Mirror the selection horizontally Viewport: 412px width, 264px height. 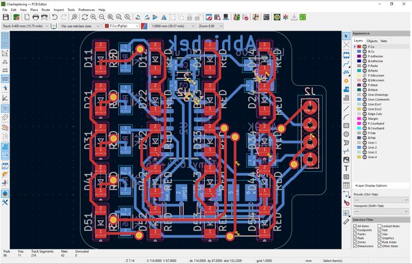coord(164,17)
